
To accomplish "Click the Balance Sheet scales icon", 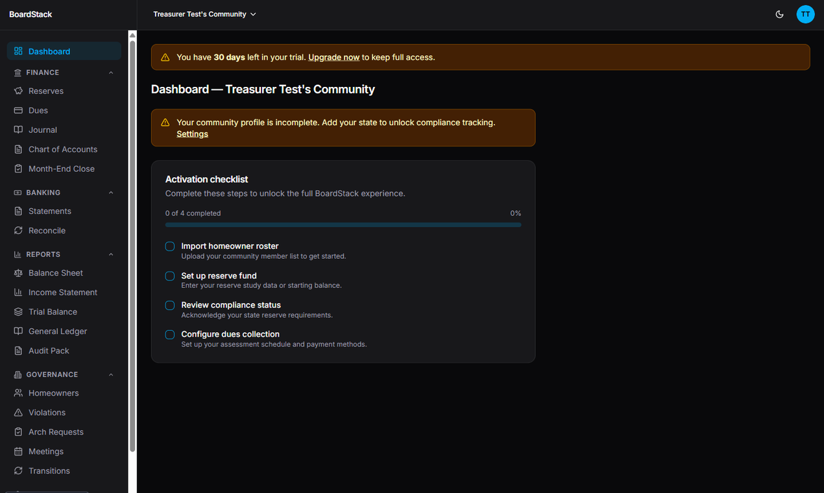I will (18, 273).
